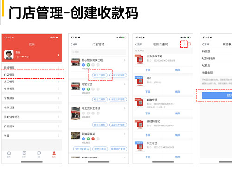Expand the 川渝家常菜 store details chevron
This screenshot has width=232, height=170.
click(x=125, y=134)
